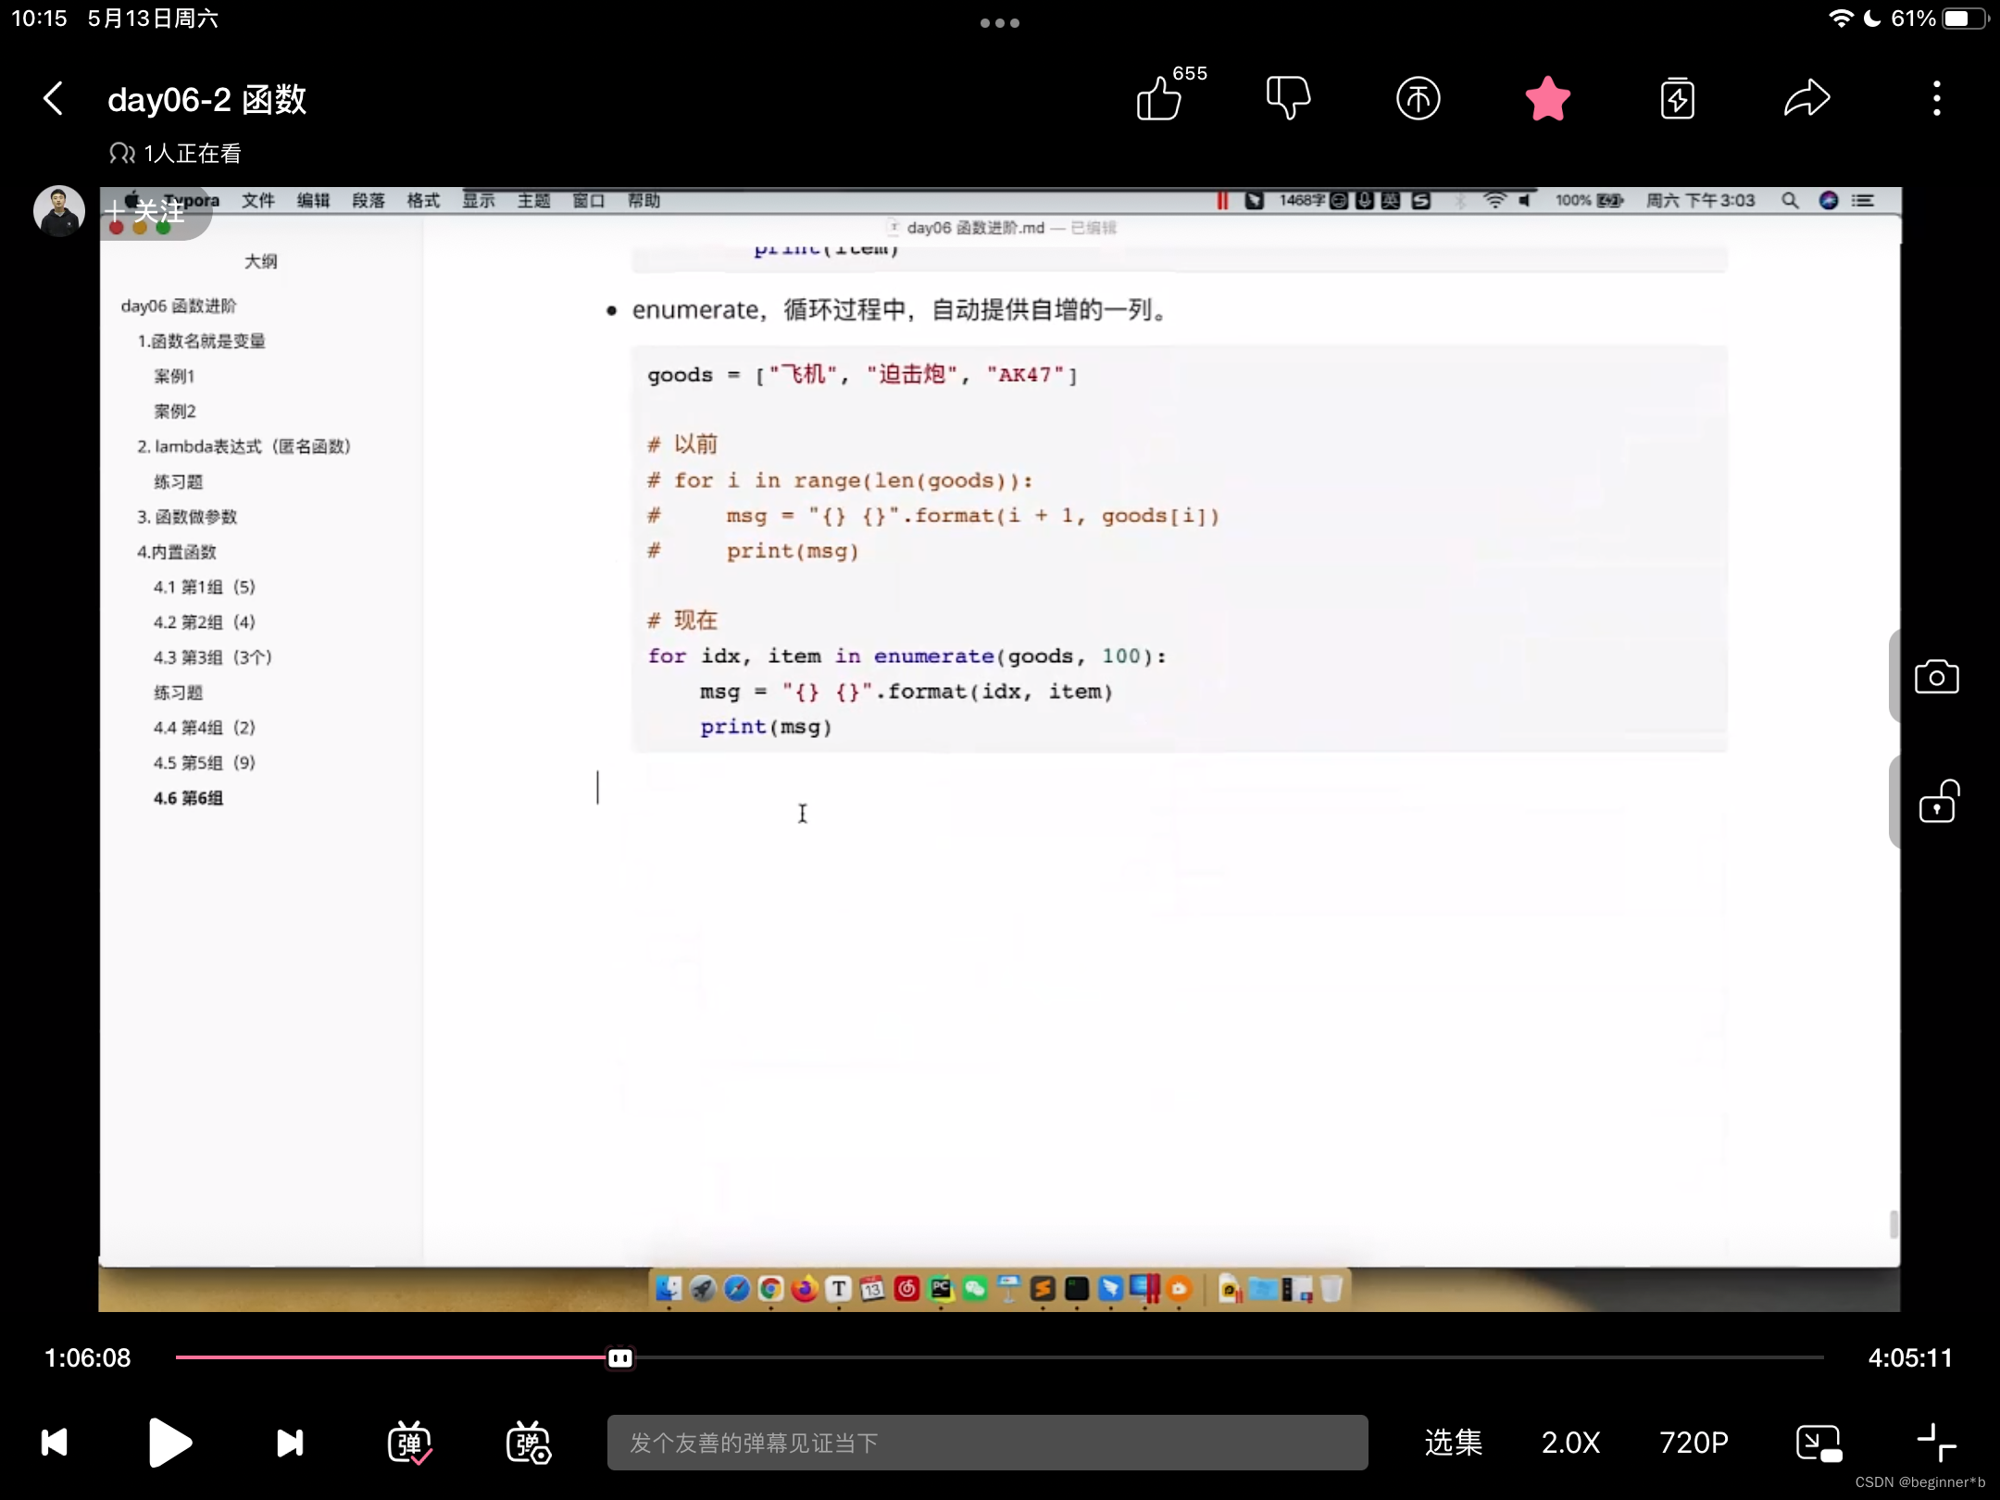Focus the danmaku comment input field
This screenshot has width=2000, height=1500.
tap(987, 1442)
